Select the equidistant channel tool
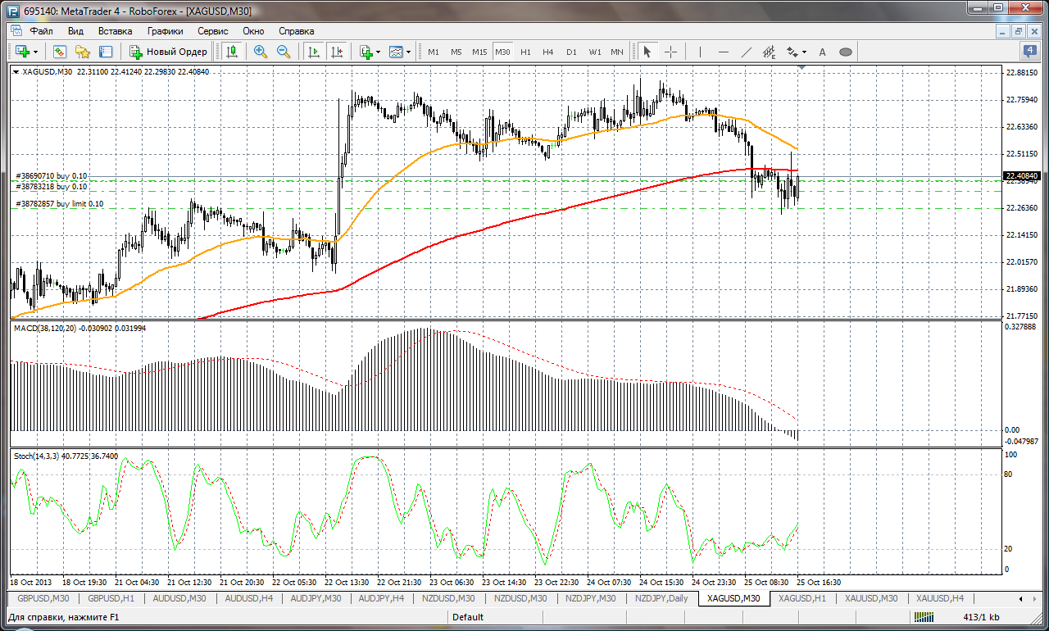1049x631 pixels. [769, 52]
